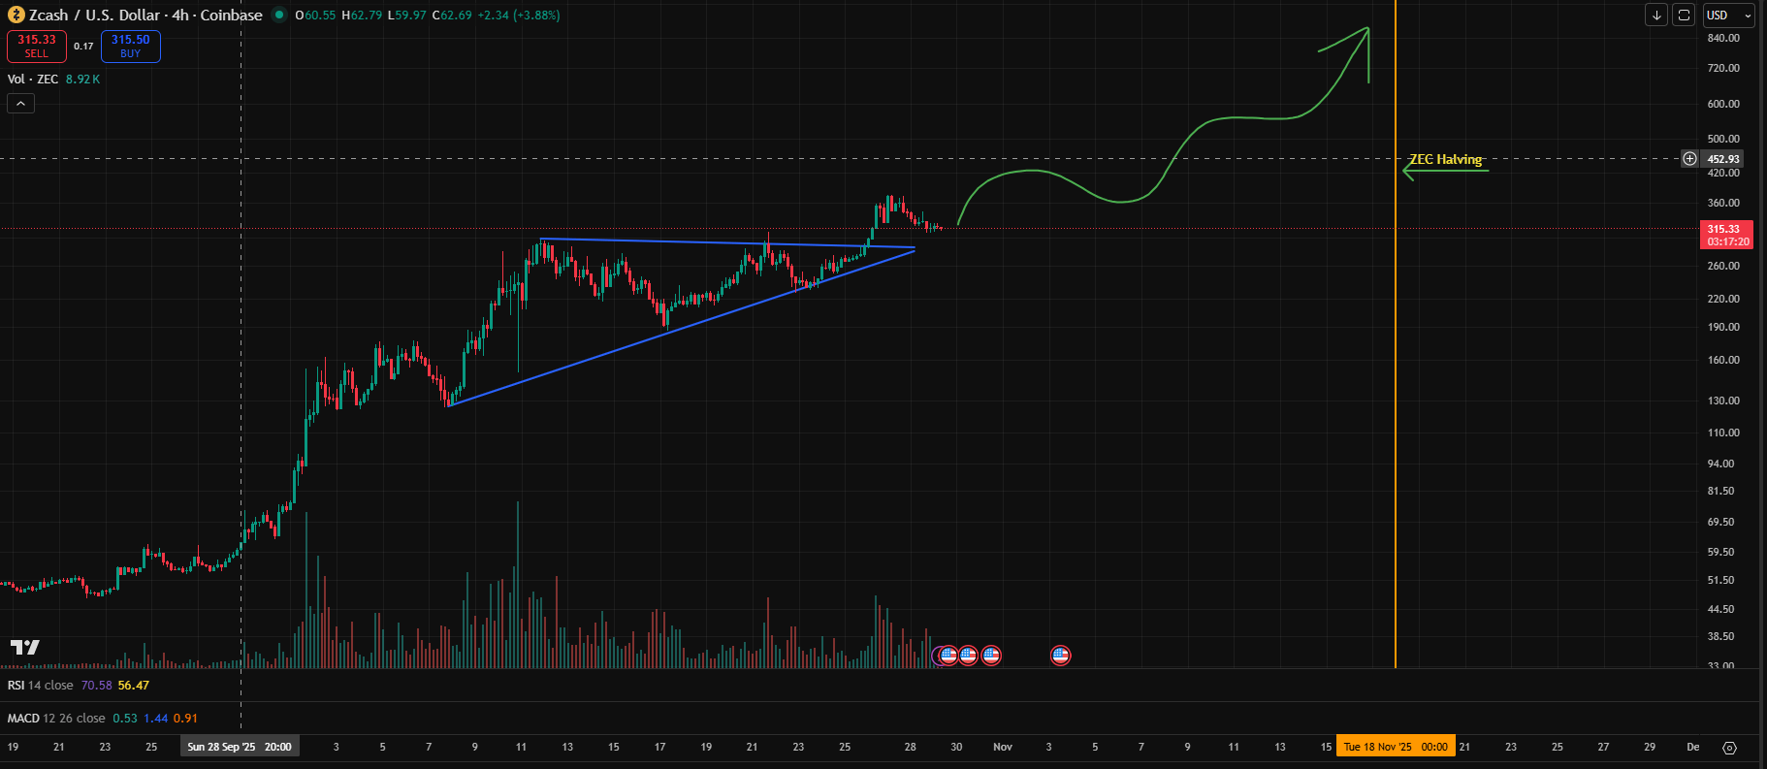The height and width of the screenshot is (769, 1767).
Task: Click the MACD value 1.44
Action: tap(156, 719)
